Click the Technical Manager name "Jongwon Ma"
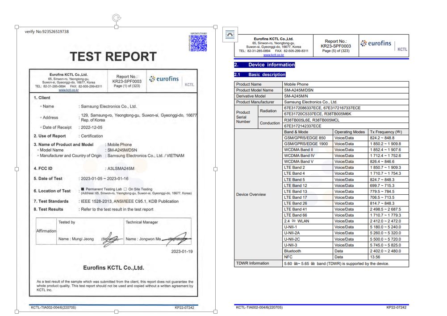This screenshot has height=316, width=447. tap(150, 239)
